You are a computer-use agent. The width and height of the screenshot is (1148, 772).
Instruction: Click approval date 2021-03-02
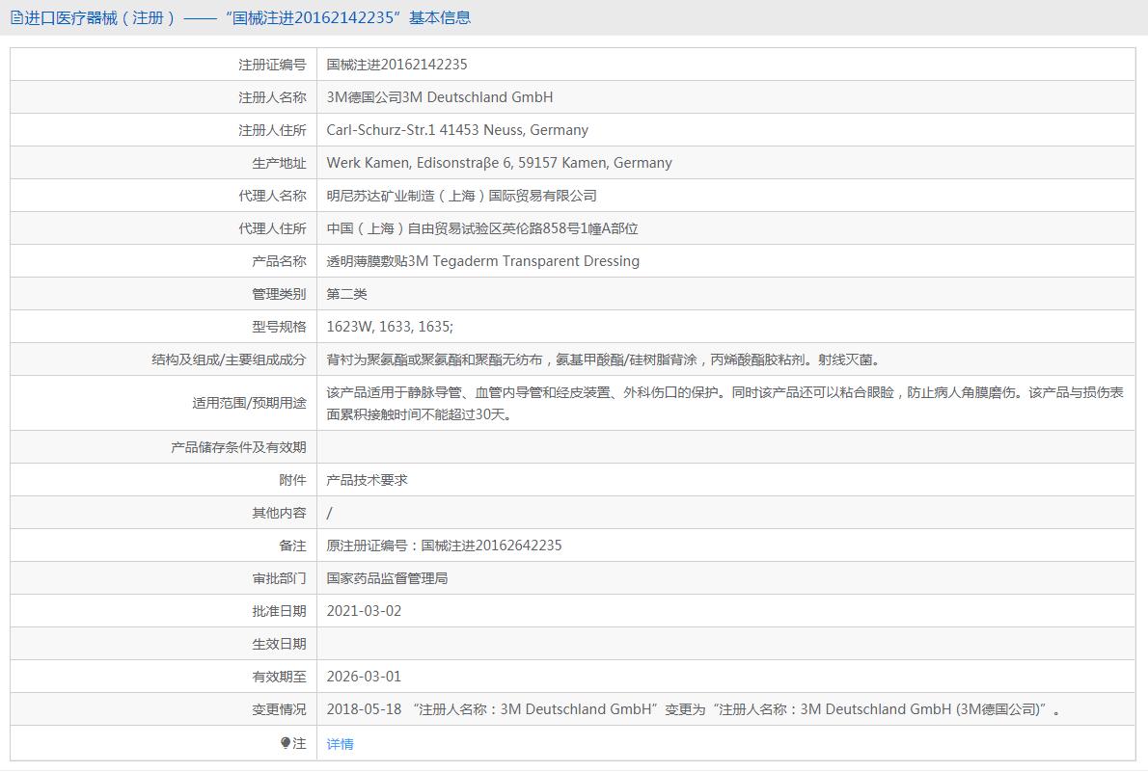(x=364, y=611)
